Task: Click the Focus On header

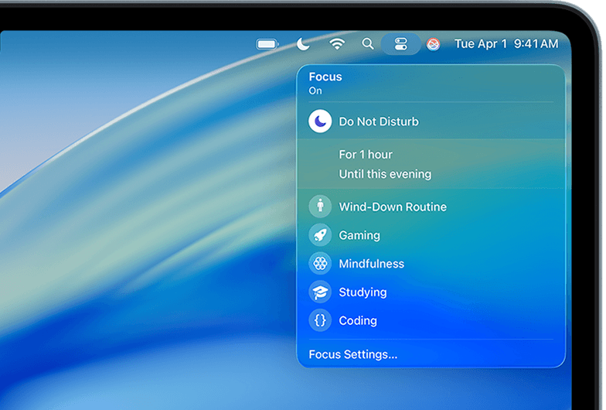Action: coord(325,84)
